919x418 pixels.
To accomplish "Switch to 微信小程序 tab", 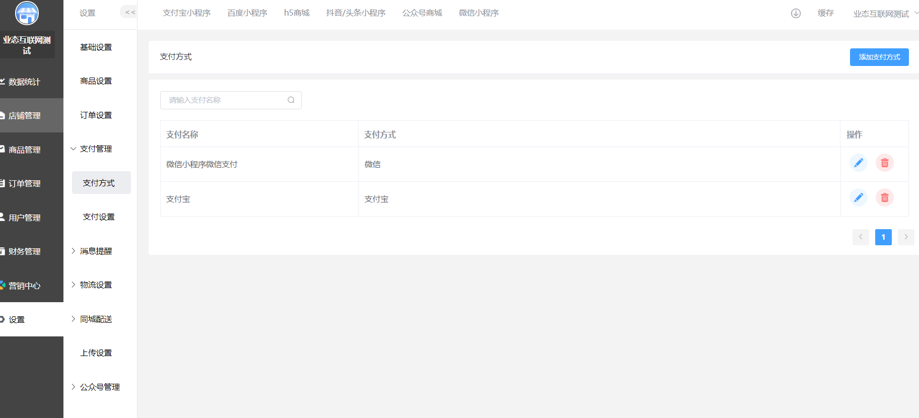I will tap(478, 13).
